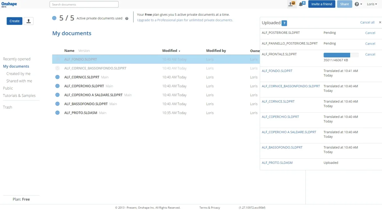Image resolution: width=382 pixels, height=210 pixels.
Task: Click the Search documents field
Action: coord(84,5)
